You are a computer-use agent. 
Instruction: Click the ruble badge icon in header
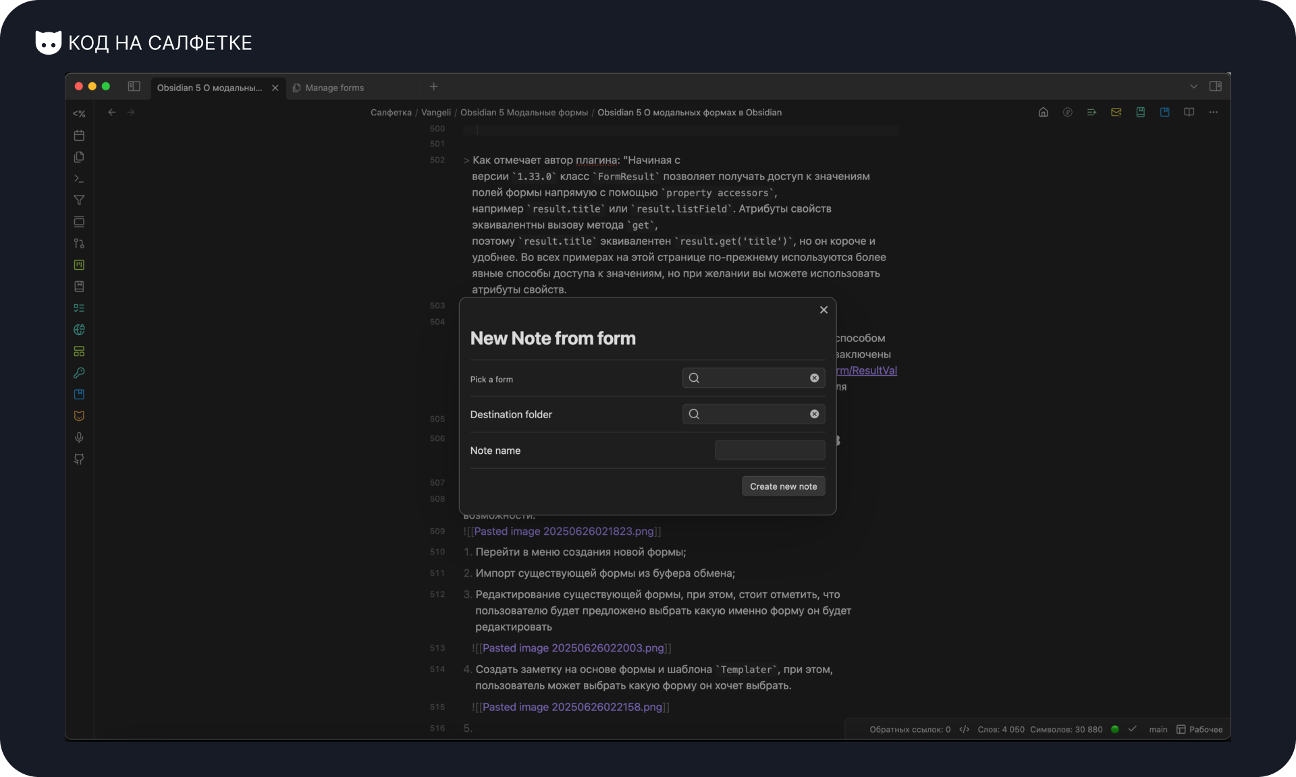1068,113
